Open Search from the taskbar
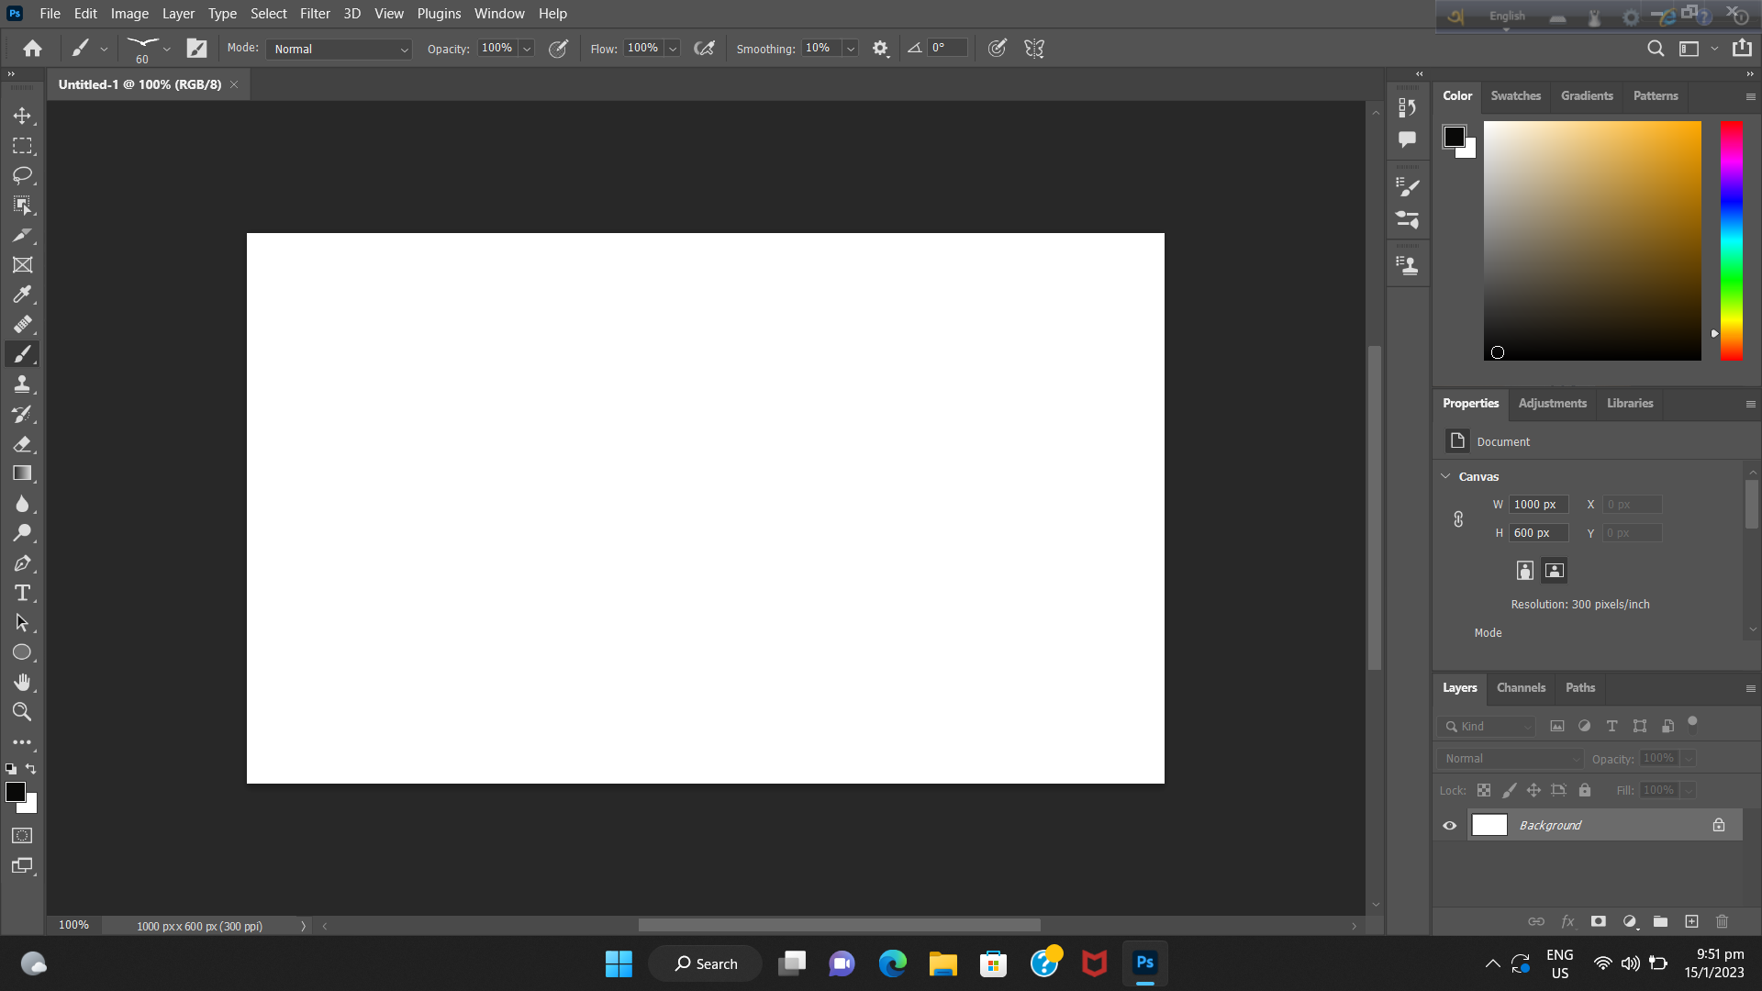 705,963
